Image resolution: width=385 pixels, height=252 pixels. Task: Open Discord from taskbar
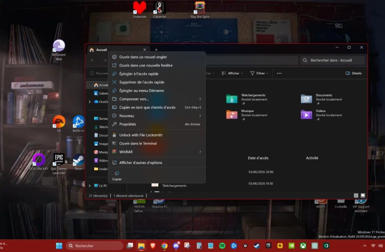pyautogui.click(x=176, y=246)
